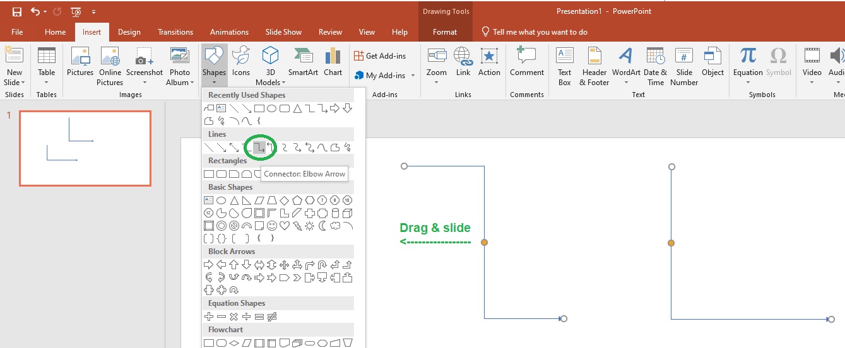Insert a Link

click(463, 62)
